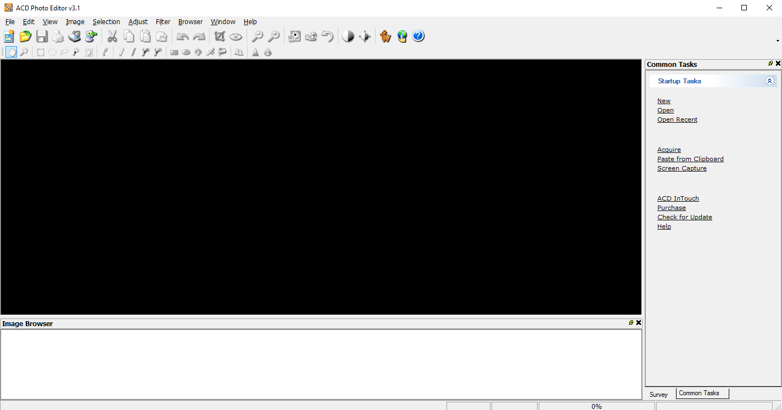The image size is (782, 410).
Task: Open the File menu
Action: (10, 22)
